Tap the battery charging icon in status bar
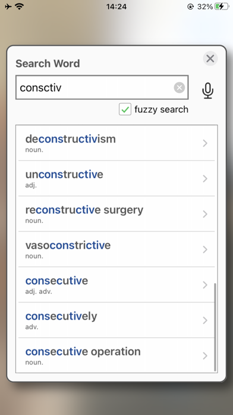Image resolution: width=233 pixels, height=415 pixels. (222, 7)
